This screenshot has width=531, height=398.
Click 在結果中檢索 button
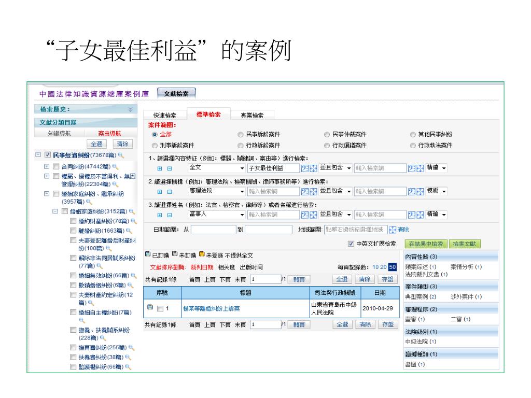426,244
